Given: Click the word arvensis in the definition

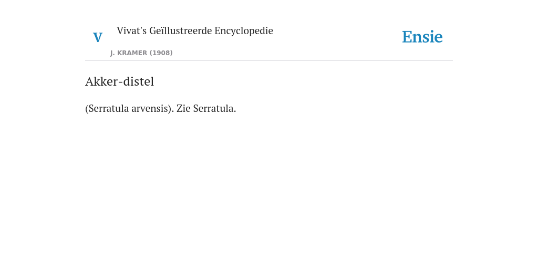Looking at the screenshot, I should pos(150,108).
